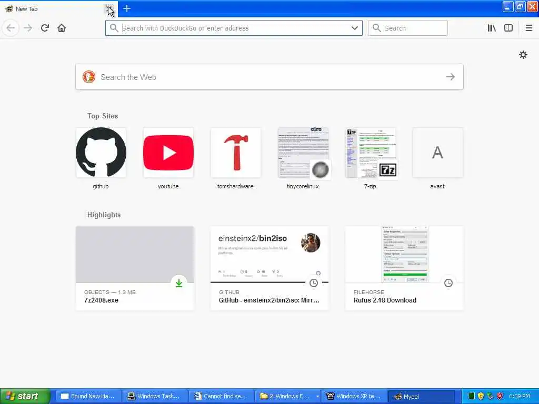Click the red shield tray icon
The width and height of the screenshot is (539, 404).
click(x=500, y=396)
